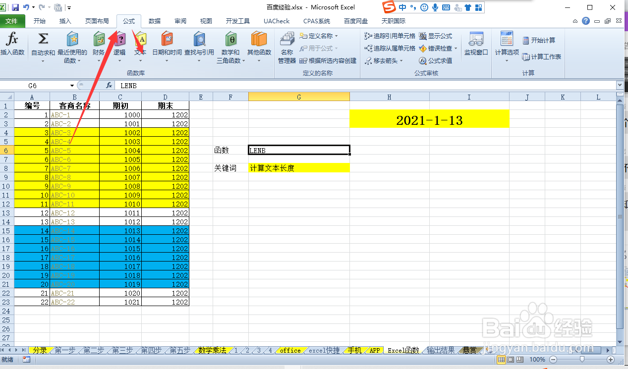Open the 自动求和 dropdown arrow

pyautogui.click(x=43, y=61)
